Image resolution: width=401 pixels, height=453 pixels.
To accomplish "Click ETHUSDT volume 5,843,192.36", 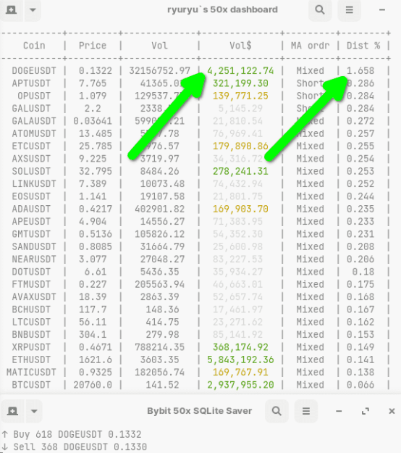I will tap(240, 360).
